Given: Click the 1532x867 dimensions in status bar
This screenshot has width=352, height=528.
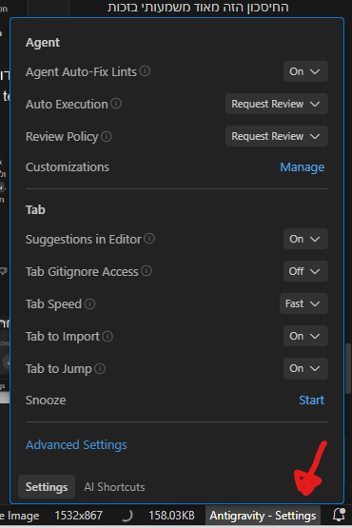Looking at the screenshot, I should click(78, 516).
